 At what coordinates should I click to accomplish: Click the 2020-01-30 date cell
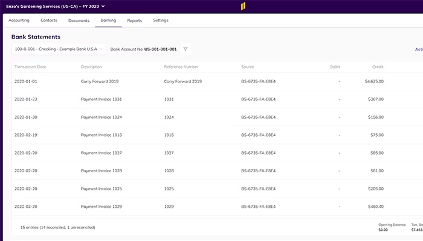pos(26,117)
